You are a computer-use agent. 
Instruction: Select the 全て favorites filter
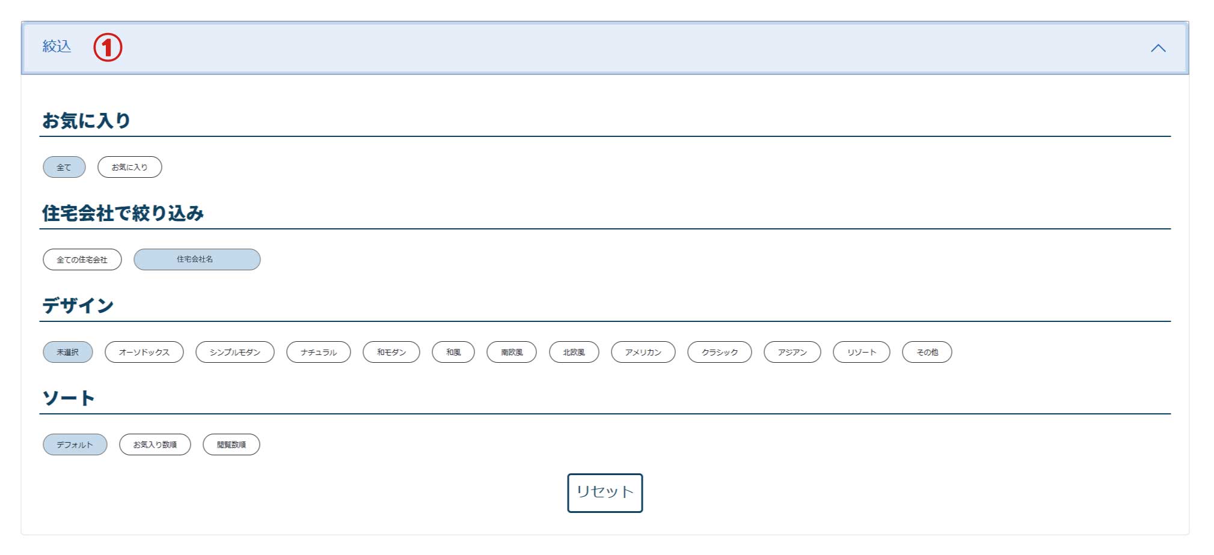[x=64, y=168]
